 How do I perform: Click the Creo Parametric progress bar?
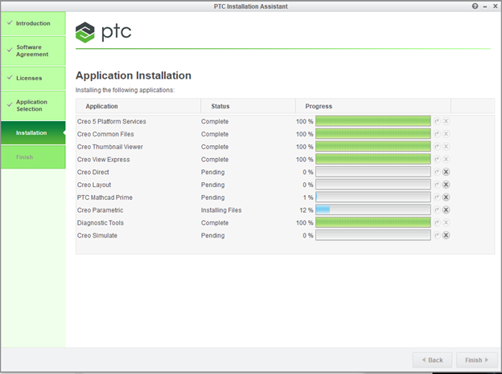(x=373, y=209)
